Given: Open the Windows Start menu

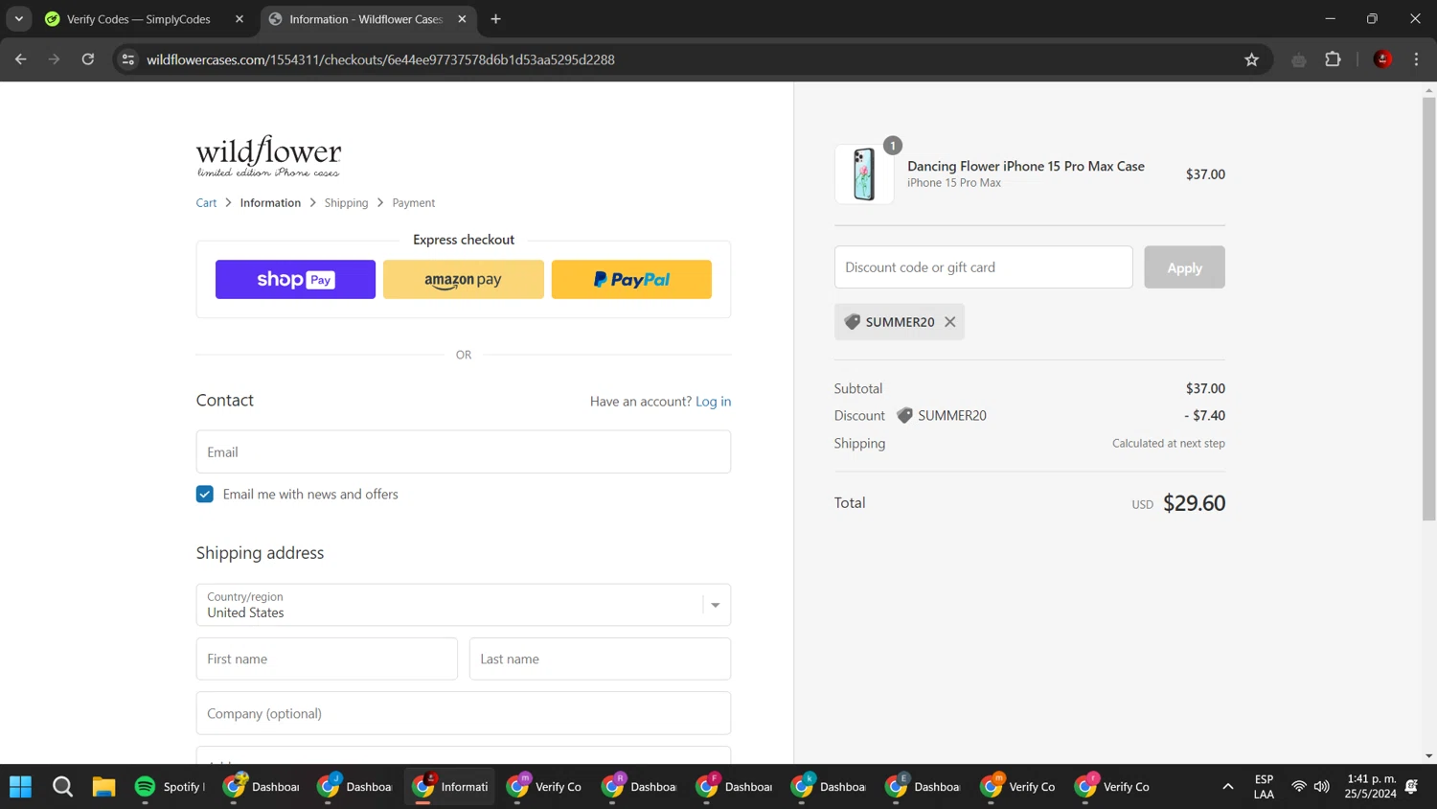Looking at the screenshot, I should coord(21,787).
